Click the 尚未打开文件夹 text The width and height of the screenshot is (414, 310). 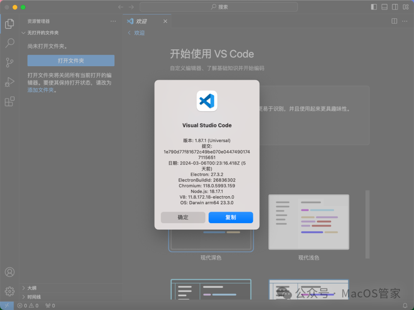pyautogui.click(x=48, y=46)
